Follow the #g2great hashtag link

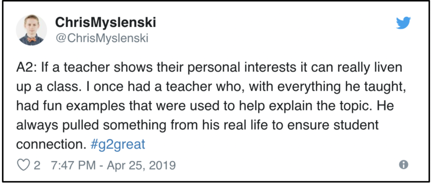click(x=118, y=145)
